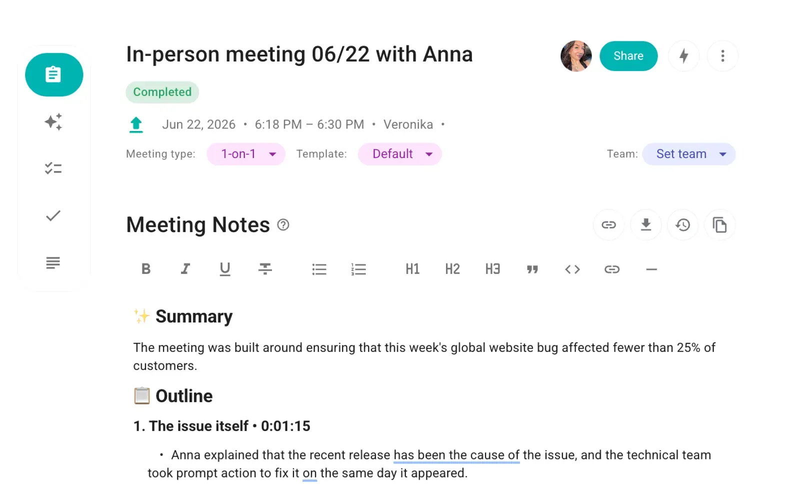Insert a hyperlink from the formatting toolbar
Screen dimensions: 800x500
[x=612, y=269]
